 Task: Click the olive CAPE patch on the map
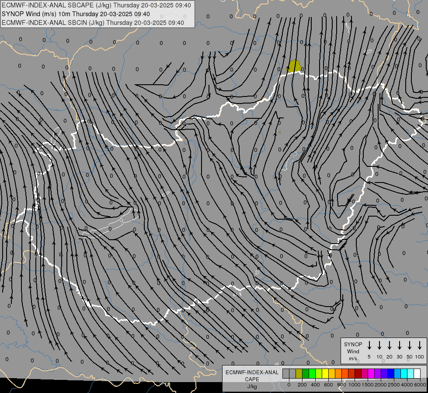(294, 66)
